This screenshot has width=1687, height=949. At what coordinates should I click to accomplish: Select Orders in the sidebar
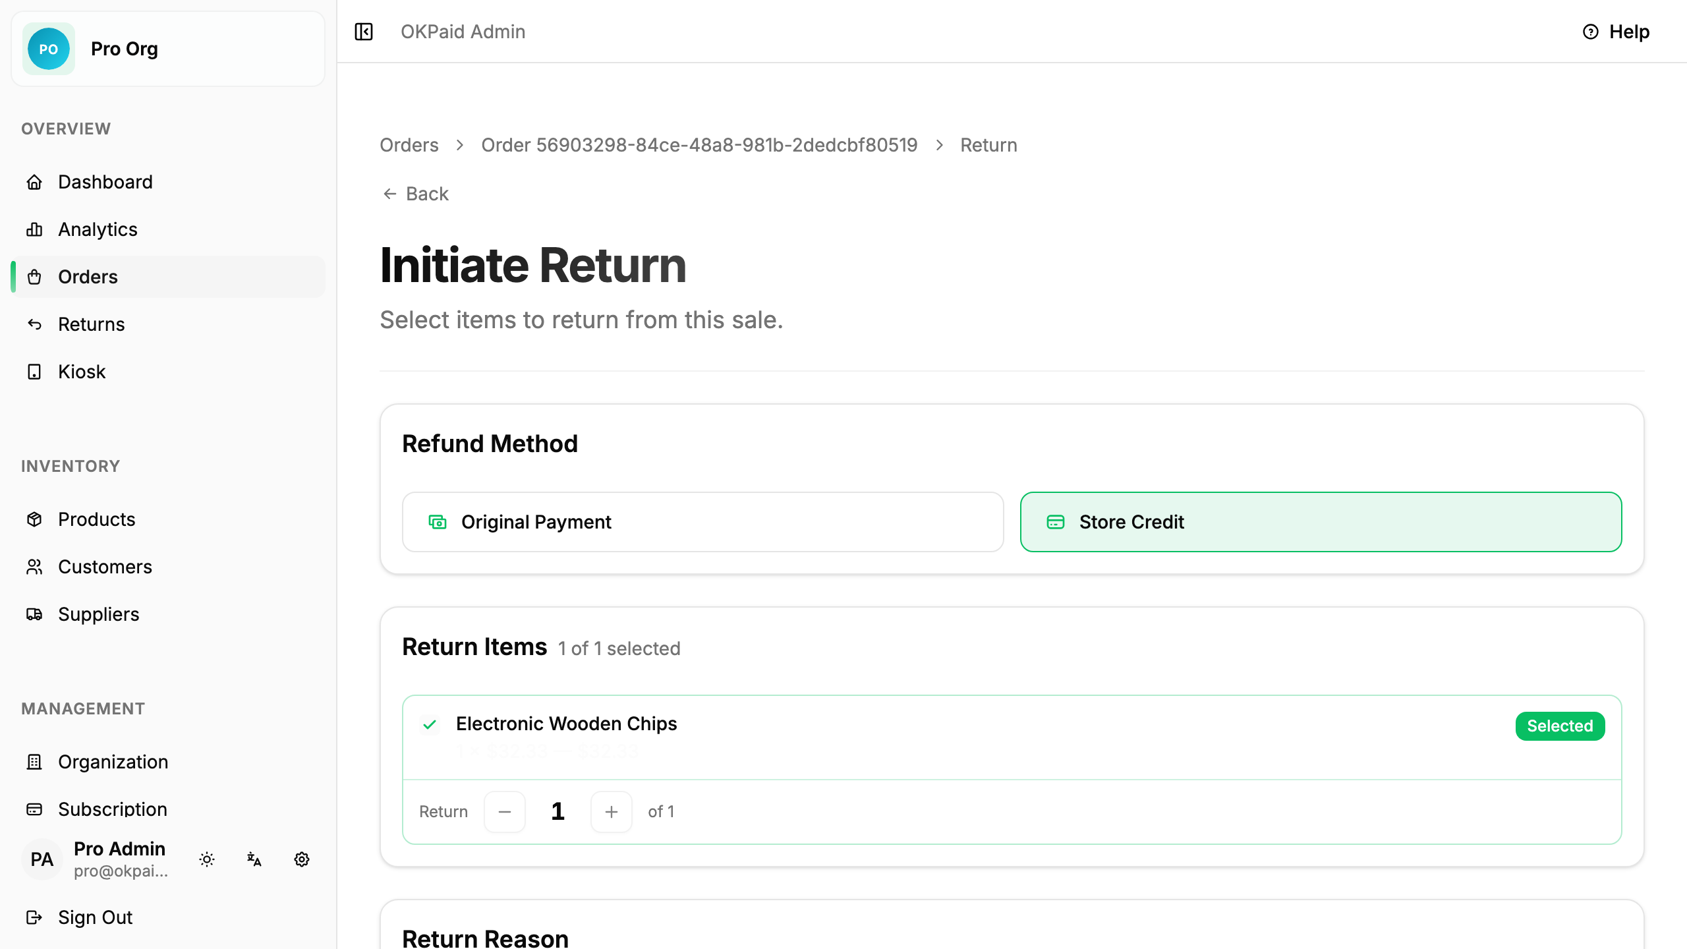click(x=168, y=277)
